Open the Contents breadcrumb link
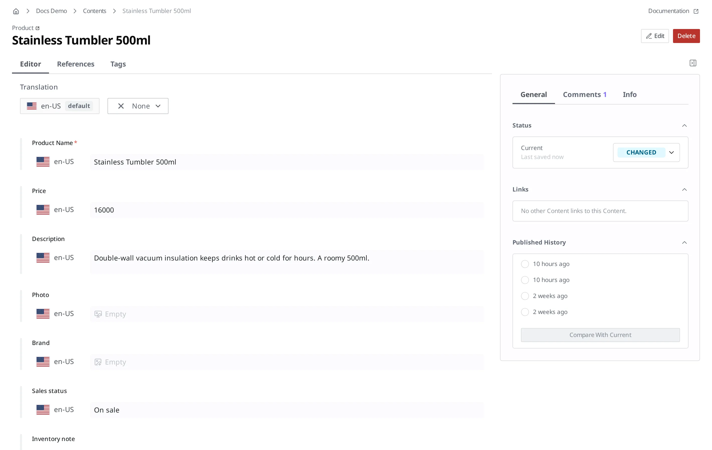The width and height of the screenshot is (712, 450). point(94,11)
